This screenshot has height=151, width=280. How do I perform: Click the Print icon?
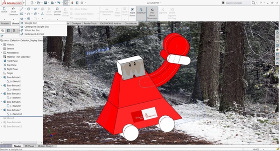[52, 3]
